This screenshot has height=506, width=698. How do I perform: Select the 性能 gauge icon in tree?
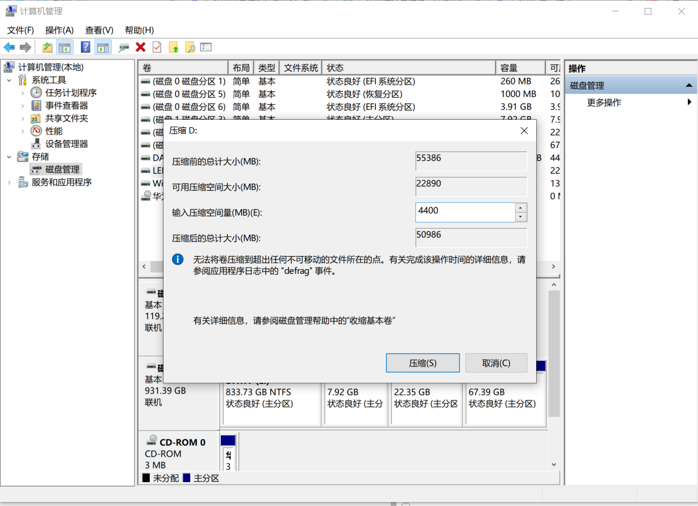[36, 131]
